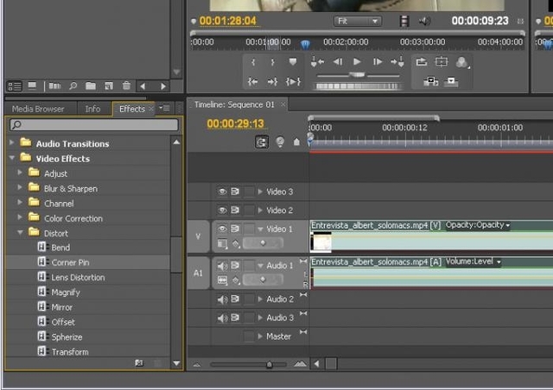The width and height of the screenshot is (553, 390).
Task: Expand the Video 3 track
Action: (260, 192)
